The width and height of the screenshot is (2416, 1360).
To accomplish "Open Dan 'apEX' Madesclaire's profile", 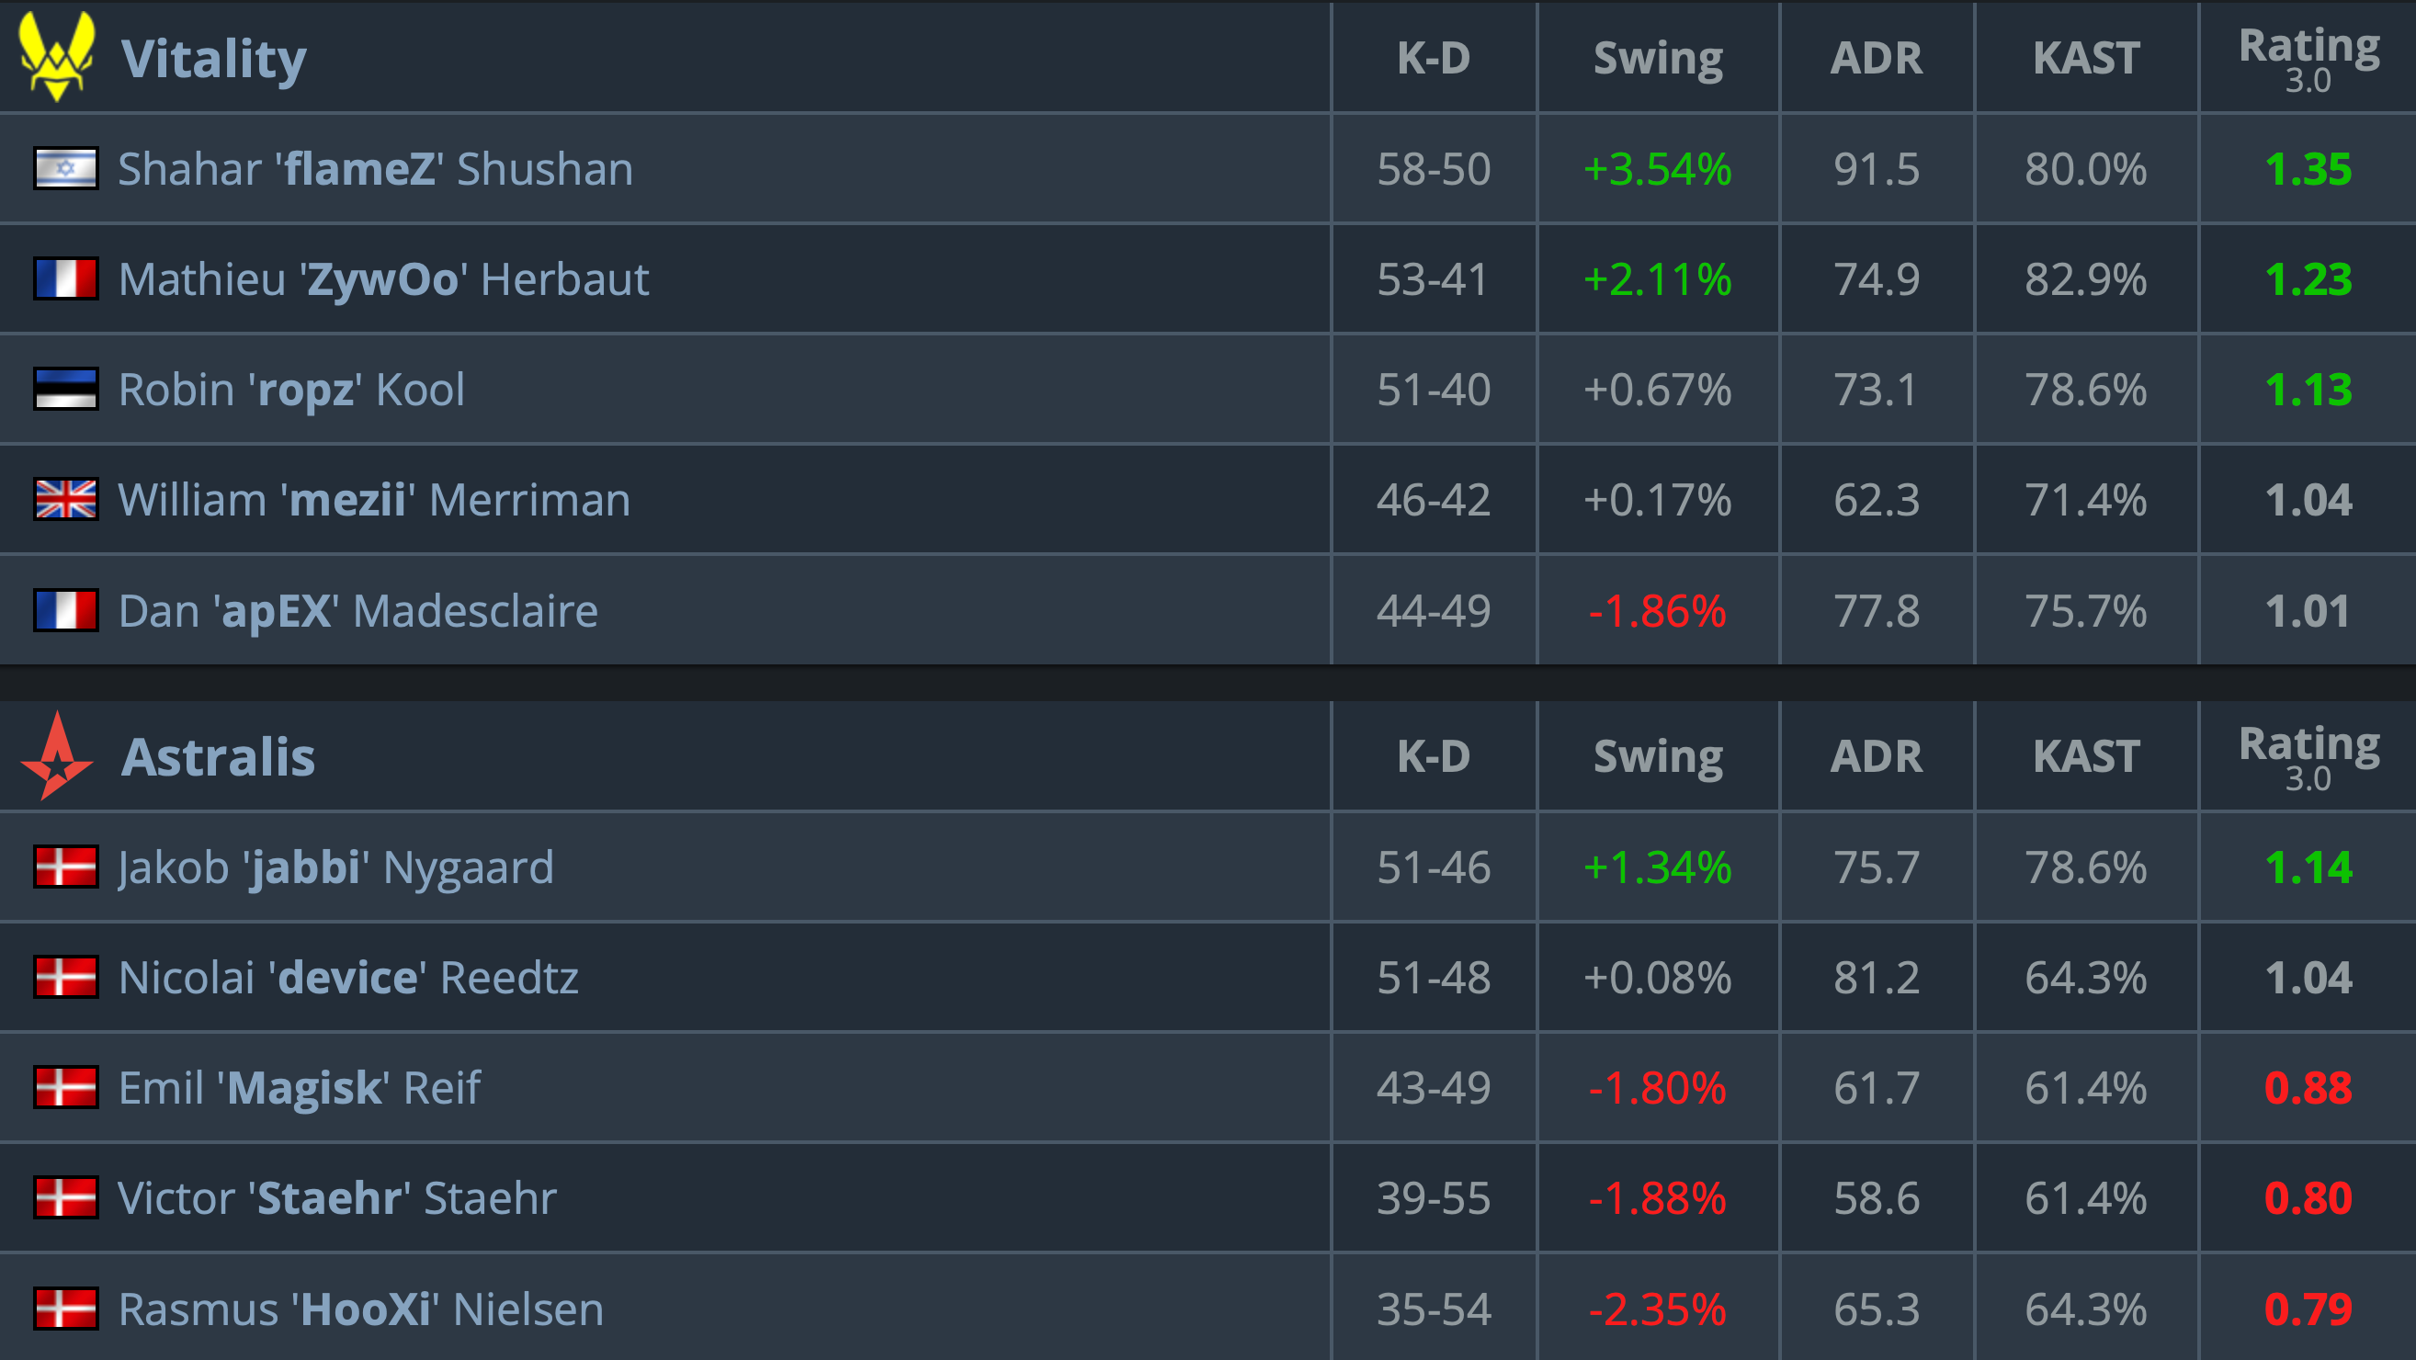I will coord(357,611).
